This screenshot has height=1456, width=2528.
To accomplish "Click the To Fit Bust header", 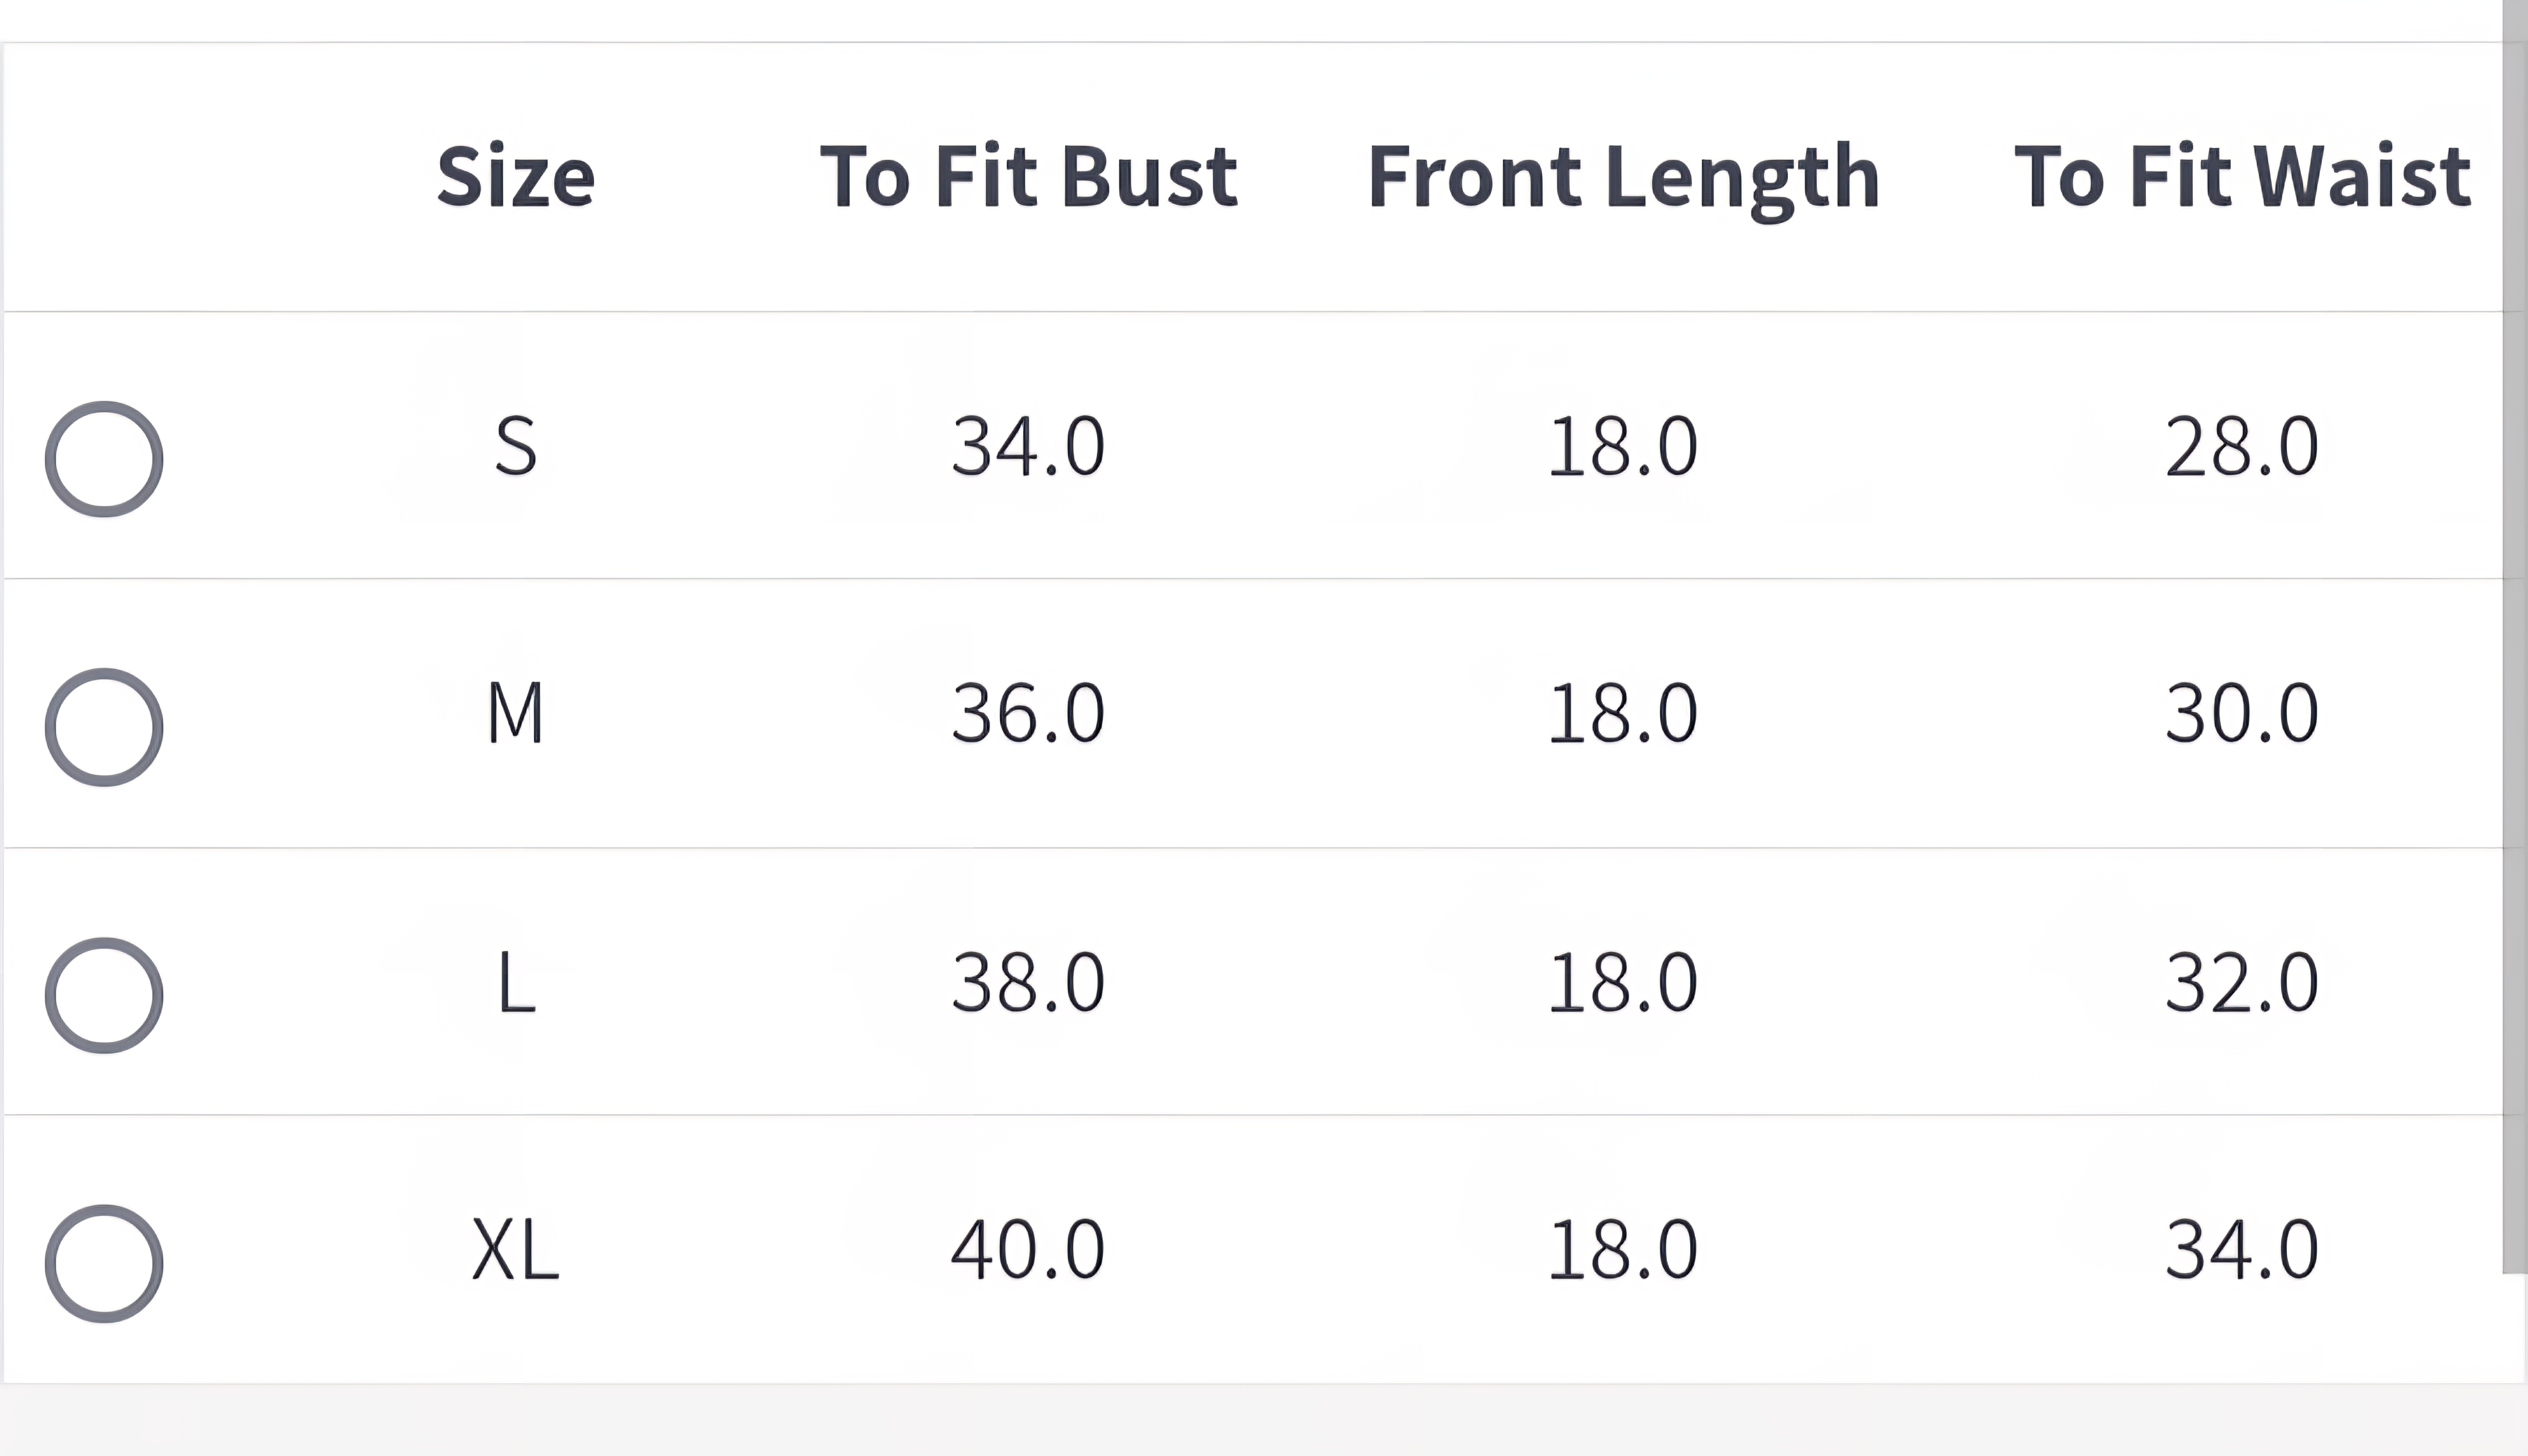I will coord(1028,177).
